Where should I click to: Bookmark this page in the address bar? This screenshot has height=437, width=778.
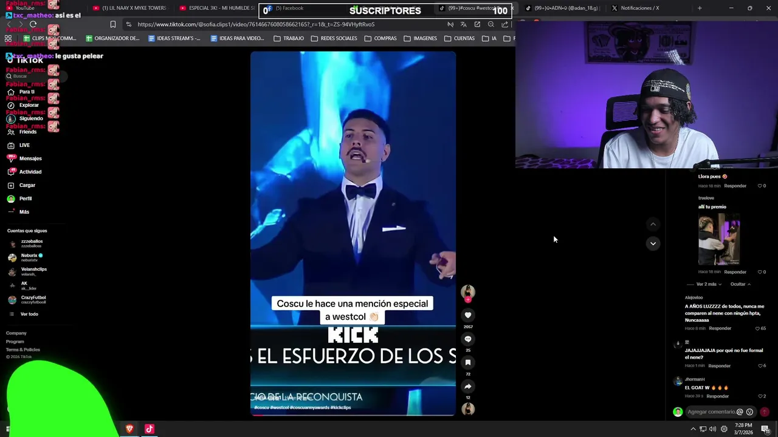[x=112, y=24]
